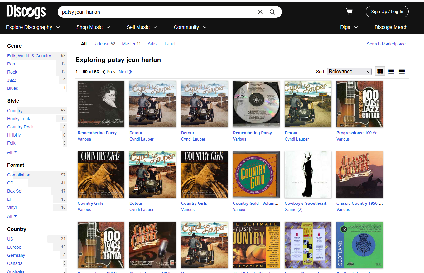The width and height of the screenshot is (424, 273).
Task: Filter by Folk, World, & Country genre
Action: [x=29, y=56]
